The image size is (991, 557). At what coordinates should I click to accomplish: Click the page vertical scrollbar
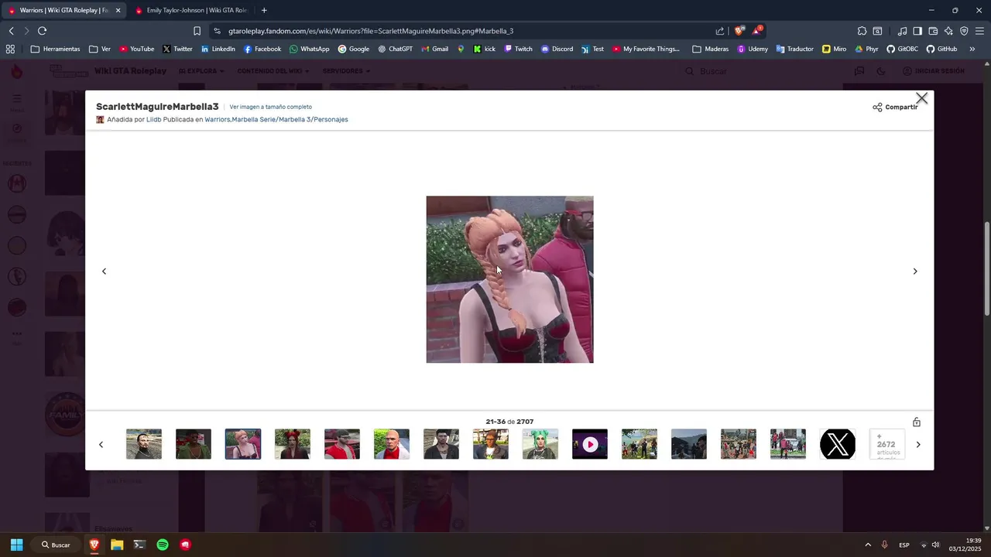point(987,268)
